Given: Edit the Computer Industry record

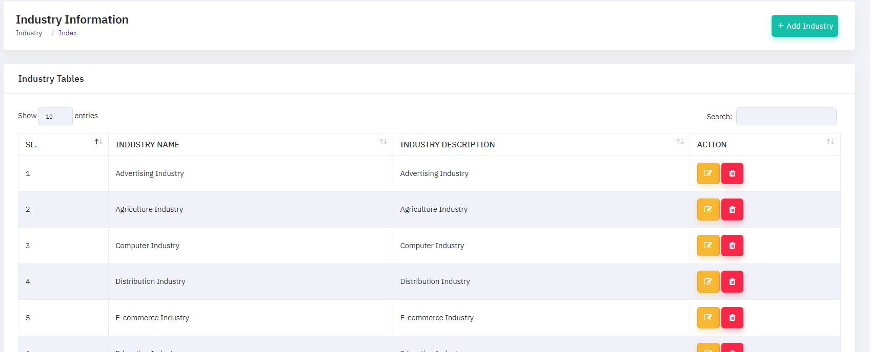Looking at the screenshot, I should tap(708, 246).
